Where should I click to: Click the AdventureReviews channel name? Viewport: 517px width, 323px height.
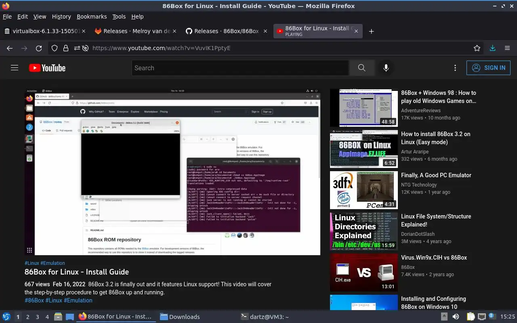pos(421,110)
